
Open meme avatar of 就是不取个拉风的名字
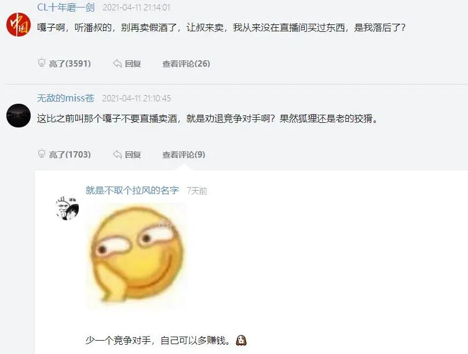pyautogui.click(x=67, y=209)
